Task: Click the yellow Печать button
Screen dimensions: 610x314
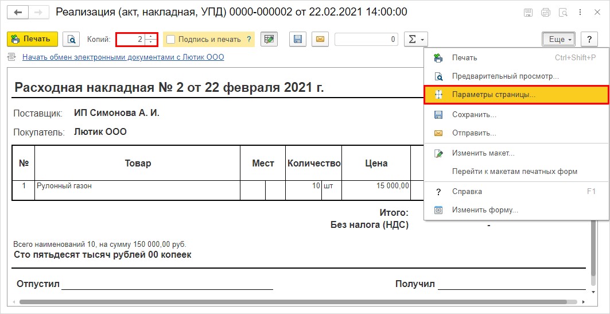Action: click(32, 39)
